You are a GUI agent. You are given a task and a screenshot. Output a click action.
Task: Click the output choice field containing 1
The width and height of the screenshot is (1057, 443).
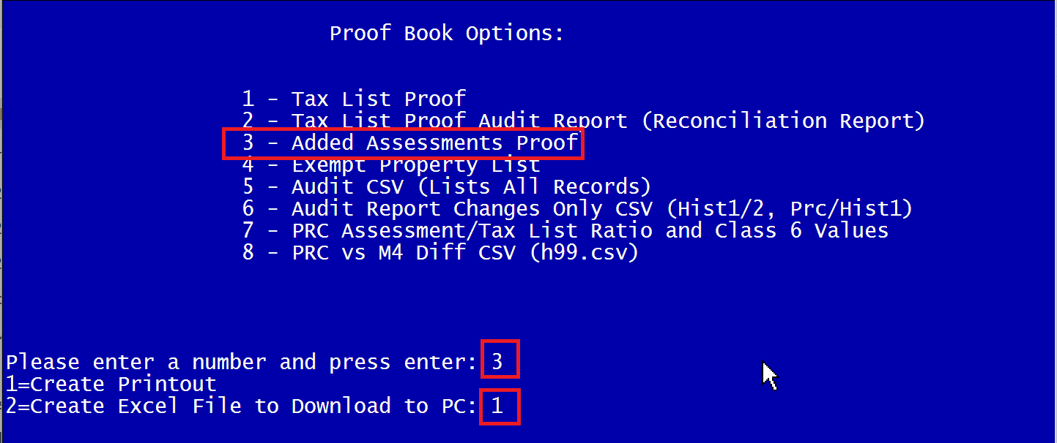click(x=500, y=406)
